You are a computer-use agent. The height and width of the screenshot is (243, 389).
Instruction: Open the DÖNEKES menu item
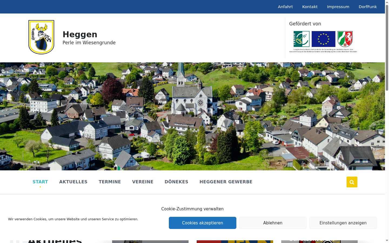[176, 182]
